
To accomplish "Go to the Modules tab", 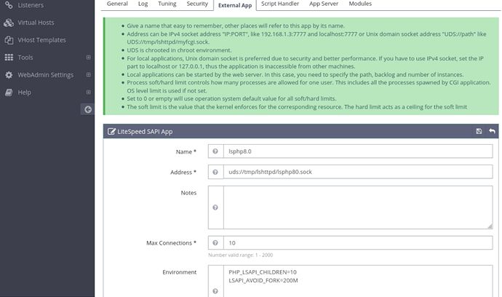I will [x=360, y=4].
